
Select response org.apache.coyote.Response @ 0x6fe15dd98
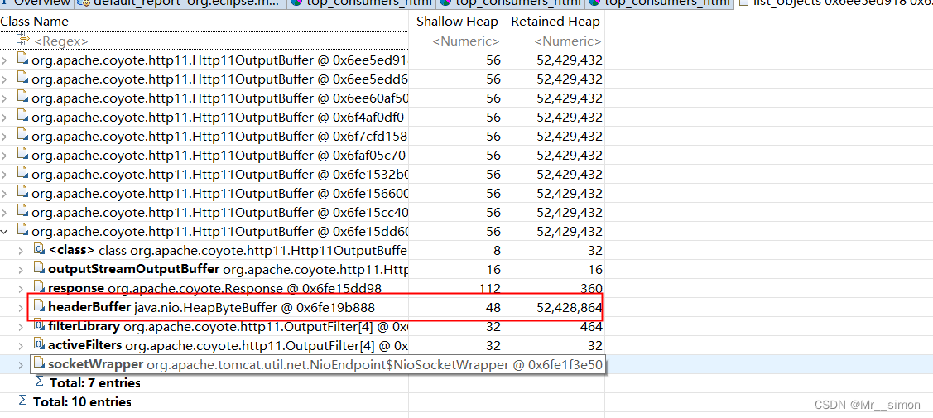point(214,288)
